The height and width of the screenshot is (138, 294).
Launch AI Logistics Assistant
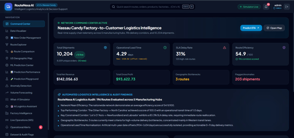24,106
